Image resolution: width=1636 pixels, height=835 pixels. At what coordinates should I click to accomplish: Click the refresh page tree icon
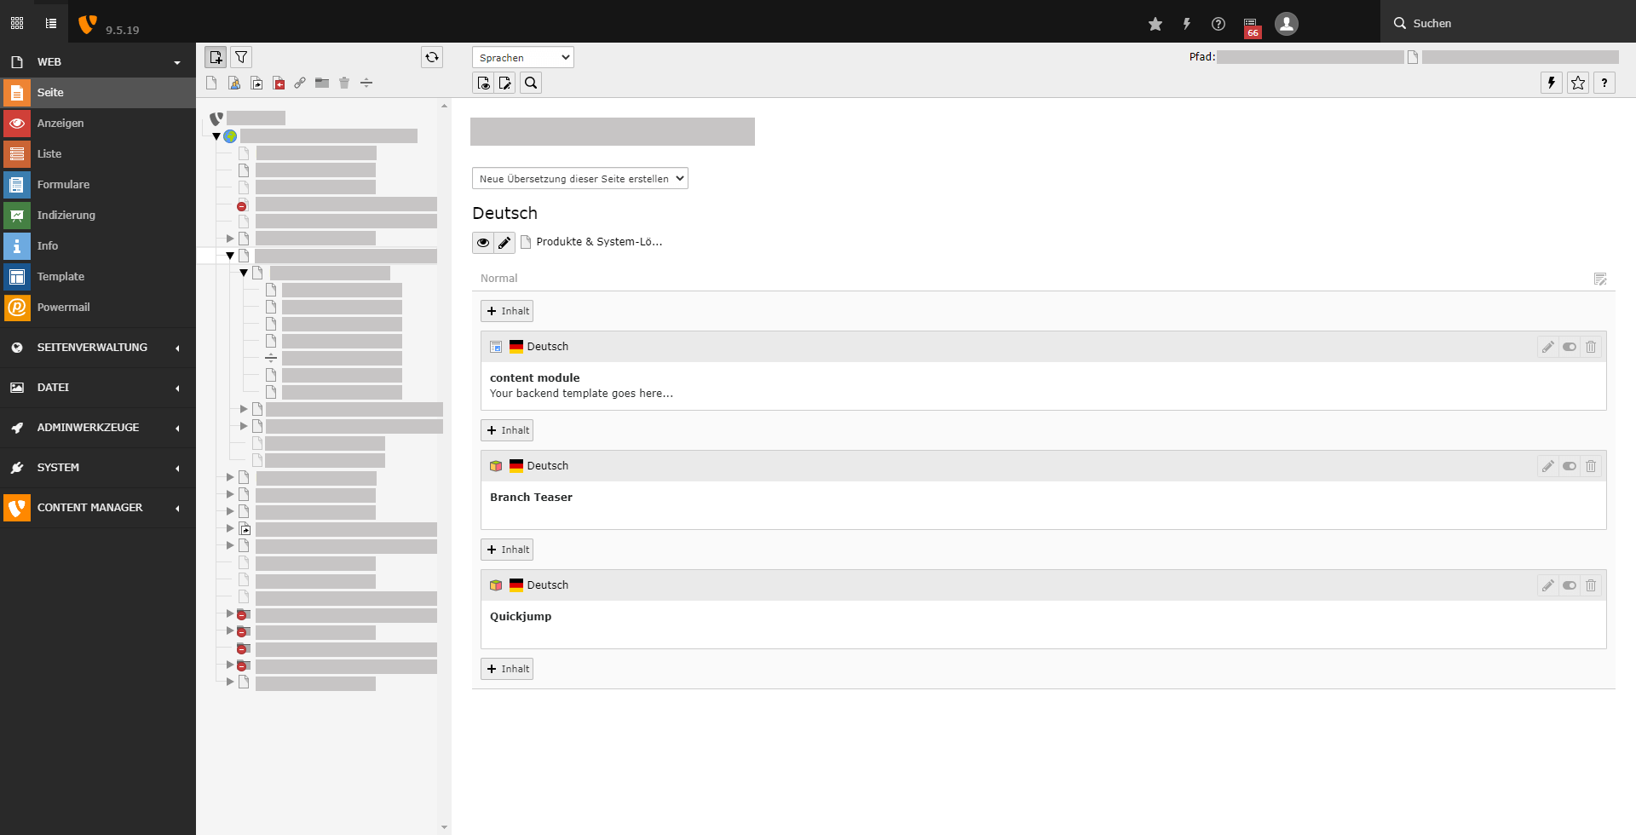(x=432, y=57)
